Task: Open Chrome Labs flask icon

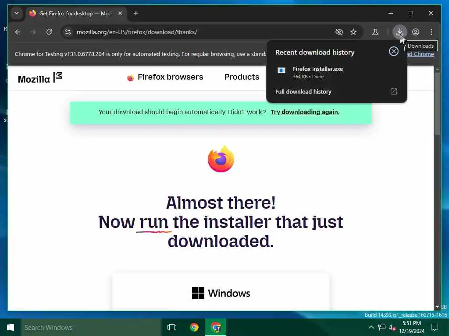Action: click(x=375, y=32)
